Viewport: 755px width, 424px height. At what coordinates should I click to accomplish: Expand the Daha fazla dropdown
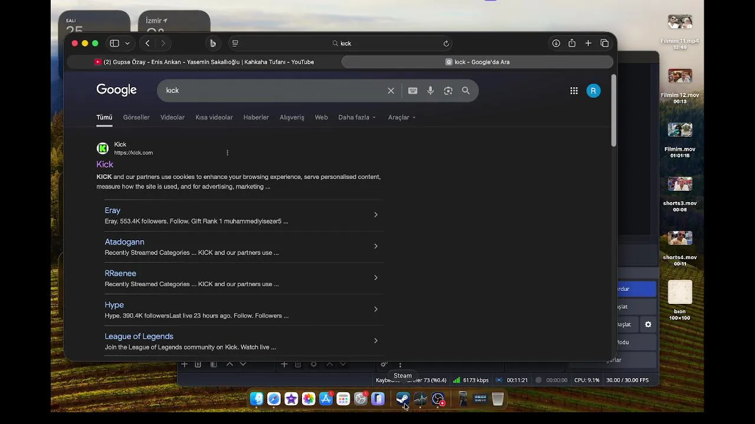357,117
